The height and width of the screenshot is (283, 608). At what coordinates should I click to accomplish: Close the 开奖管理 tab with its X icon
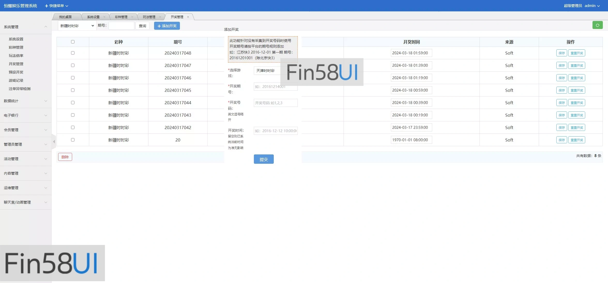pos(188,17)
